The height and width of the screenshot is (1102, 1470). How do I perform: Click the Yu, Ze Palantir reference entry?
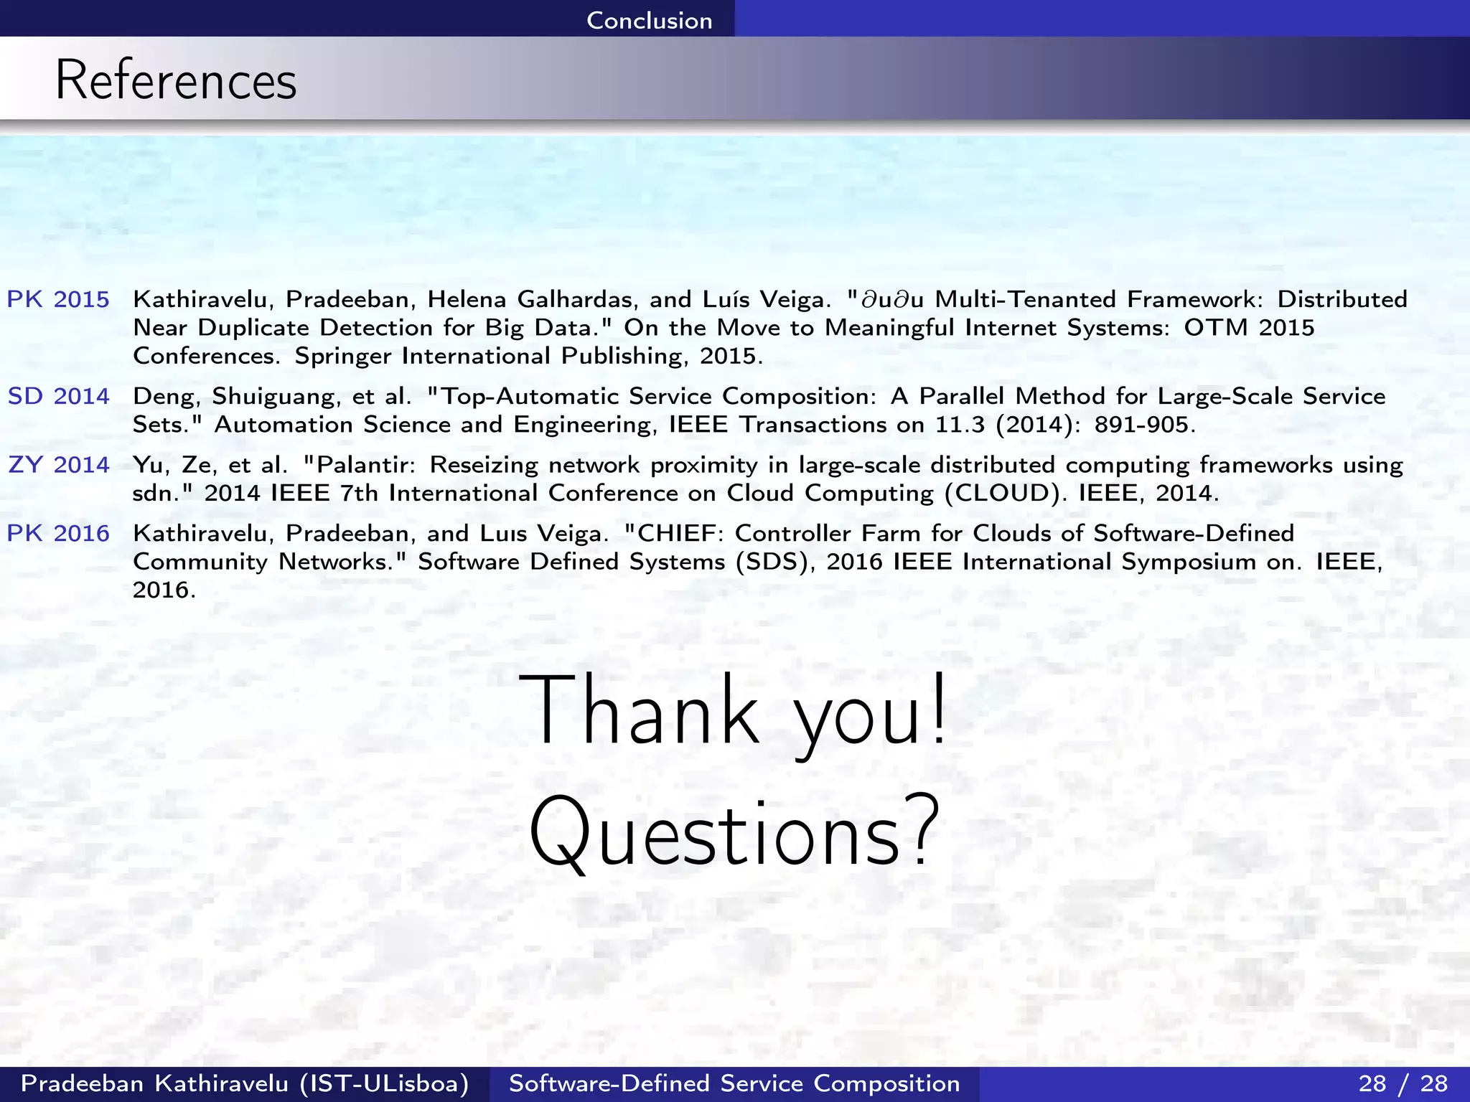click(768, 479)
